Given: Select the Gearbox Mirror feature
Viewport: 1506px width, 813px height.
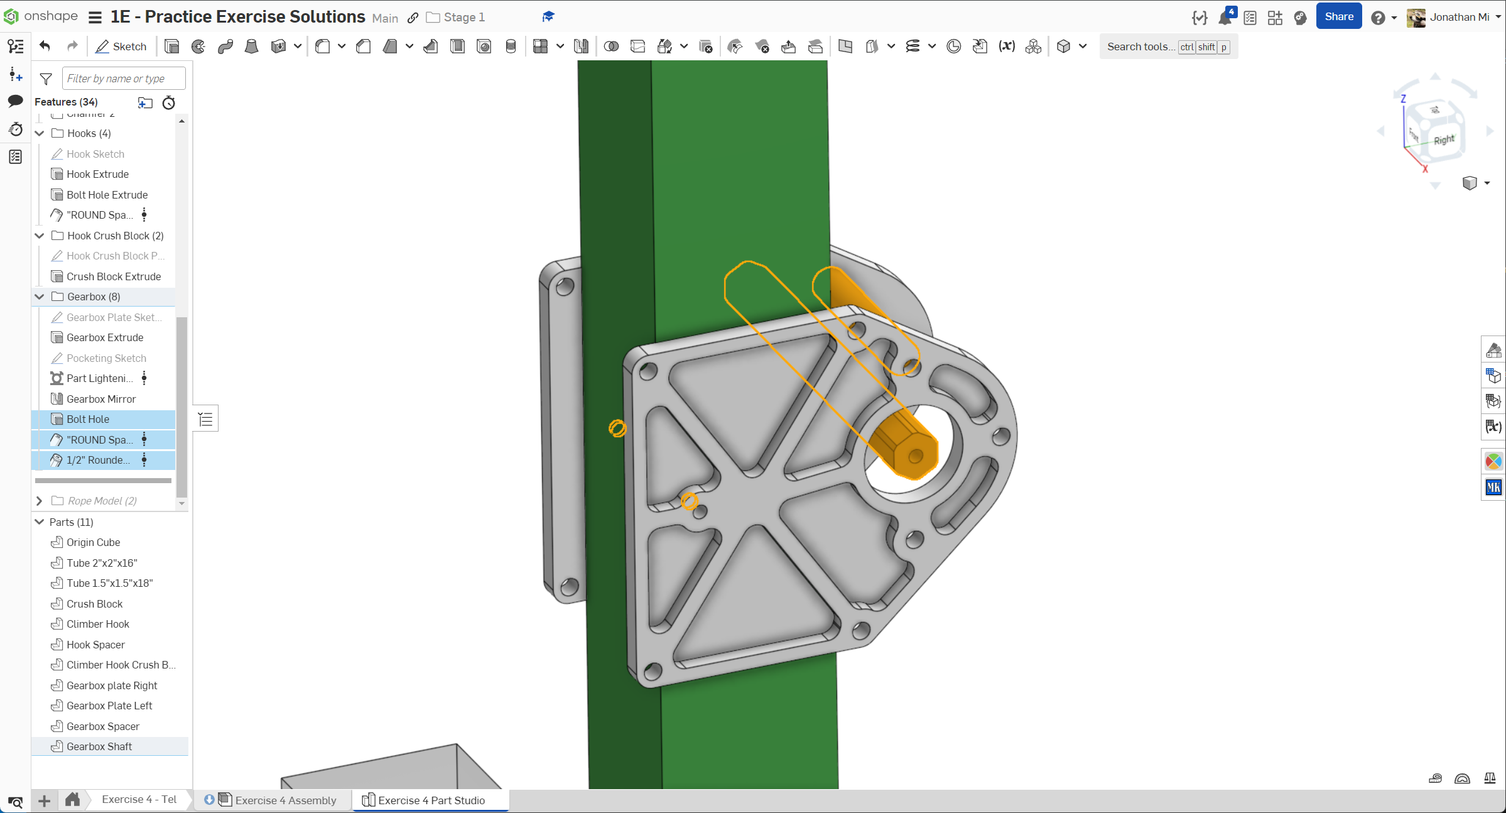Looking at the screenshot, I should [x=101, y=399].
